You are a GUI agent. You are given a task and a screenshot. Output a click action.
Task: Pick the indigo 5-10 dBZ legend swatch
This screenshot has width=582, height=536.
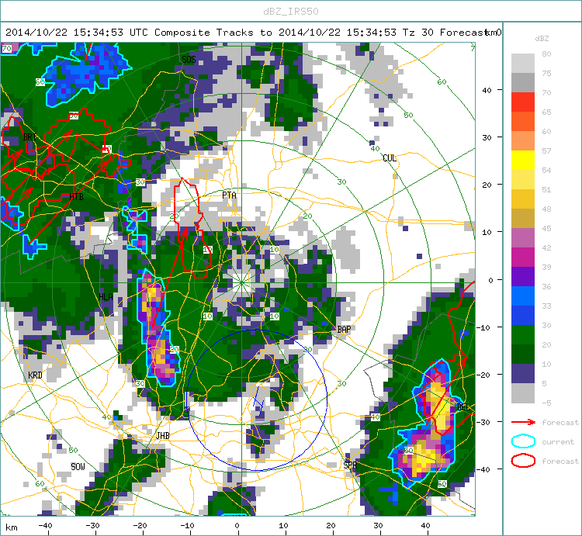pos(522,373)
